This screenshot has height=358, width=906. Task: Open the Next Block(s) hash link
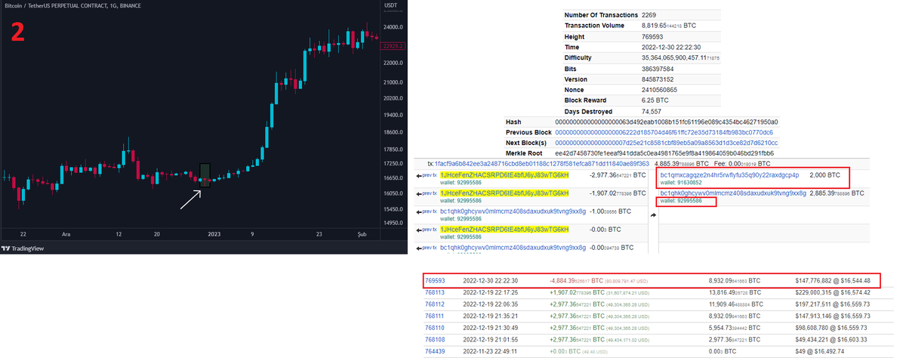[667, 142]
